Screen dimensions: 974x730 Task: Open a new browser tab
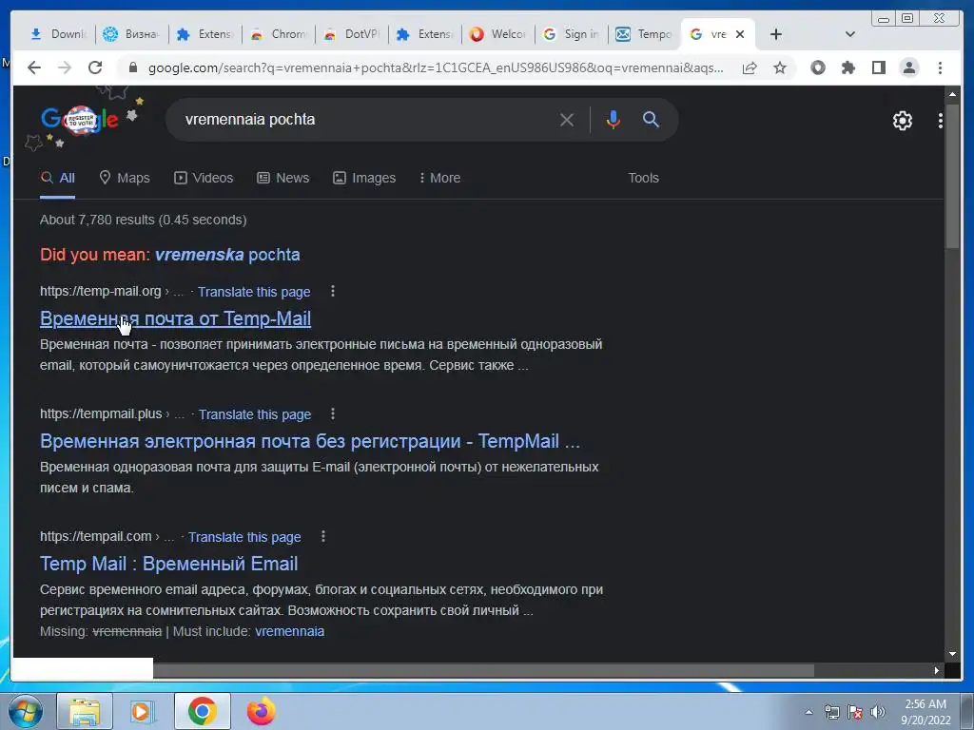coord(776,34)
